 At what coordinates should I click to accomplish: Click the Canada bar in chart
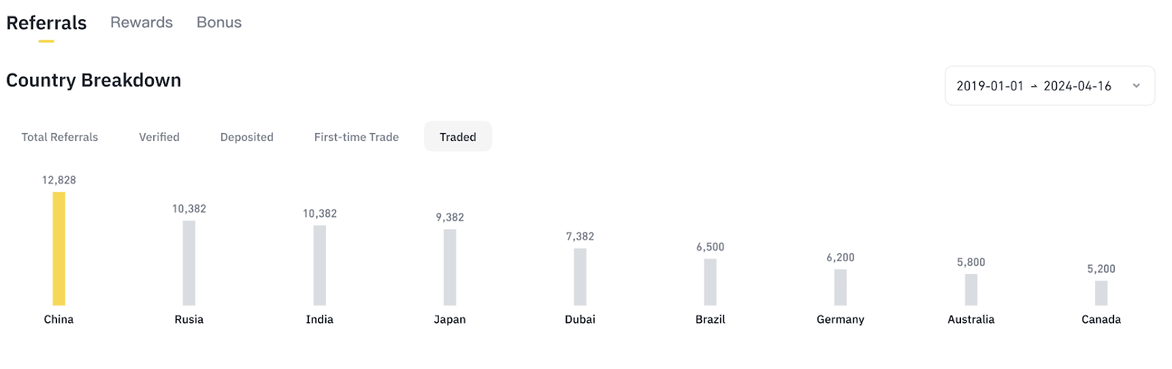click(x=1101, y=293)
